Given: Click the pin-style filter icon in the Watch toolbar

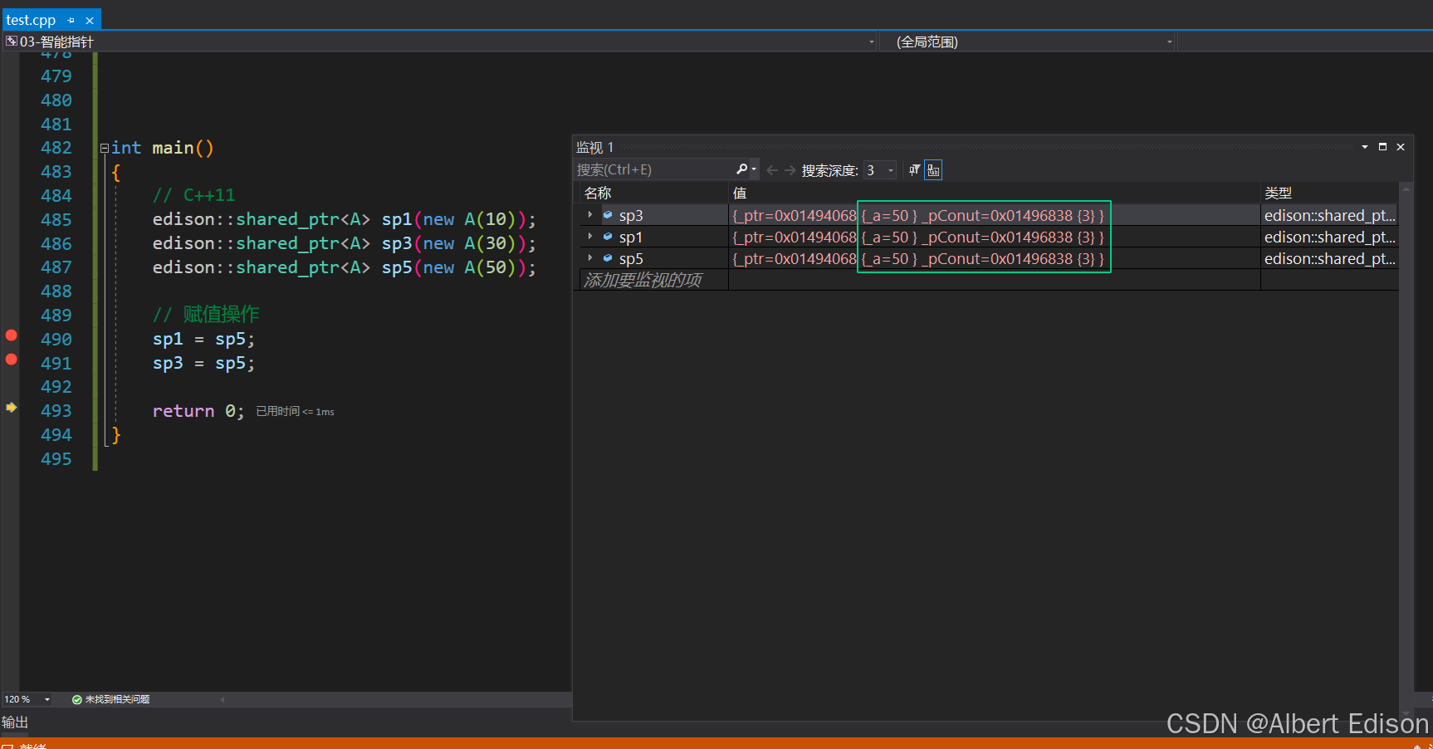Looking at the screenshot, I should click(914, 170).
